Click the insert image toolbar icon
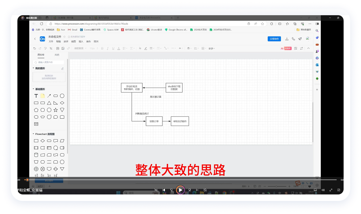This screenshot has height=214, width=361. 63,48
